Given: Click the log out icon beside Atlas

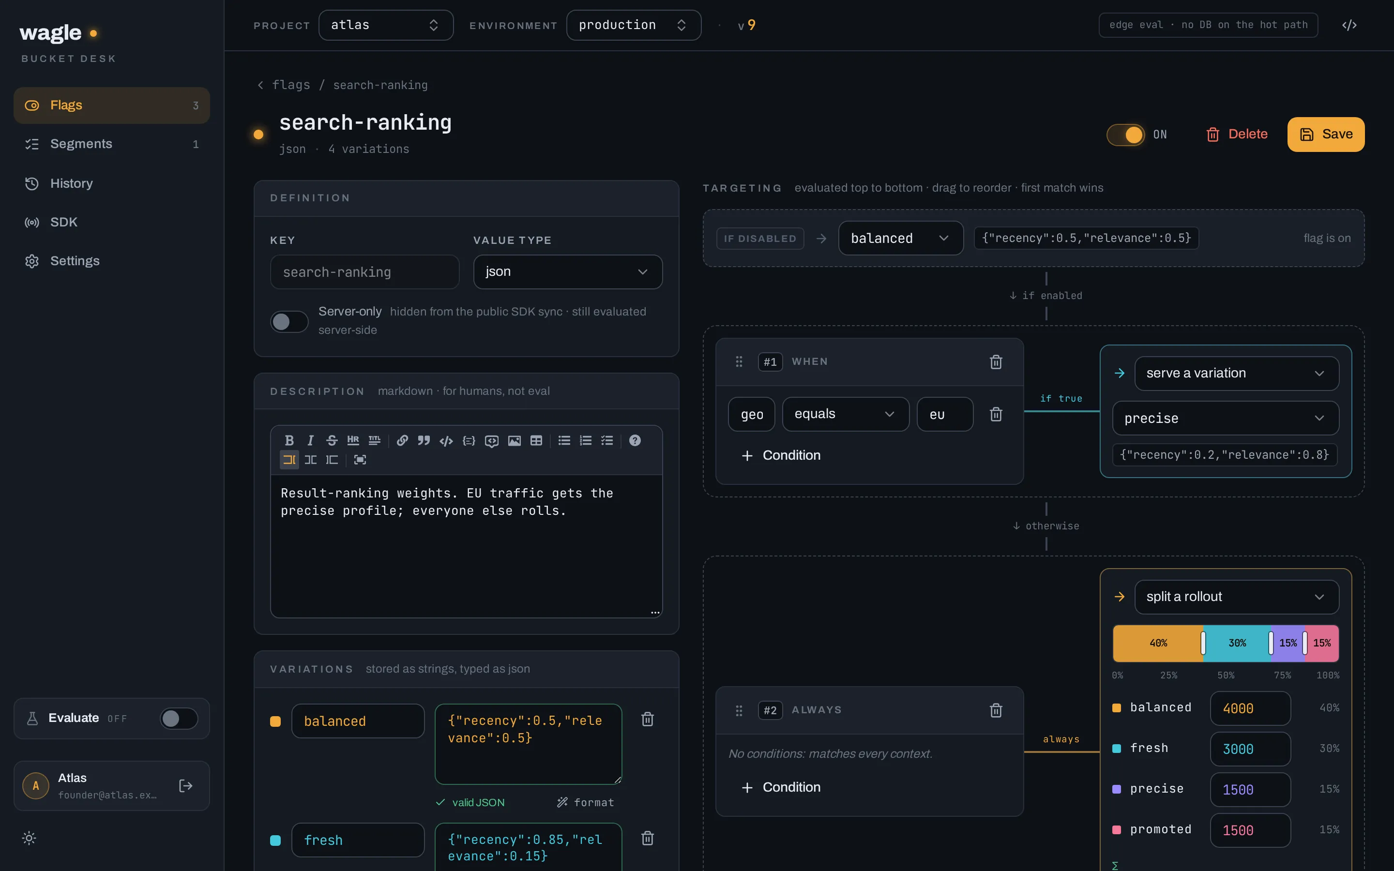Looking at the screenshot, I should point(185,786).
